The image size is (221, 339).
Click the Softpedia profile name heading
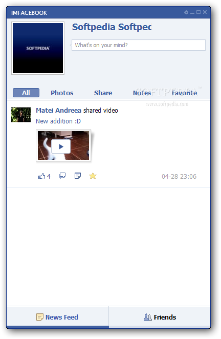(x=112, y=27)
